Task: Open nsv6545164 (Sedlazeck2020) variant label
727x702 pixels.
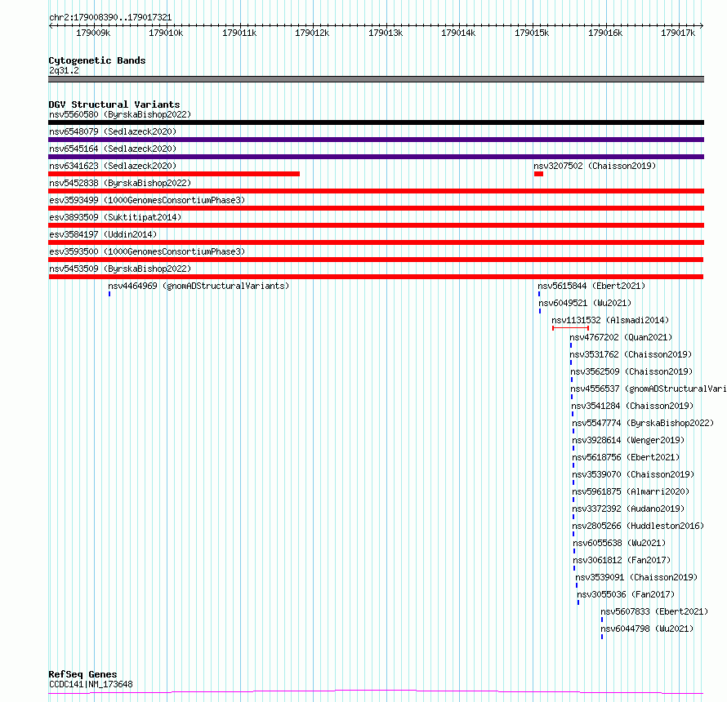Action: coord(113,149)
